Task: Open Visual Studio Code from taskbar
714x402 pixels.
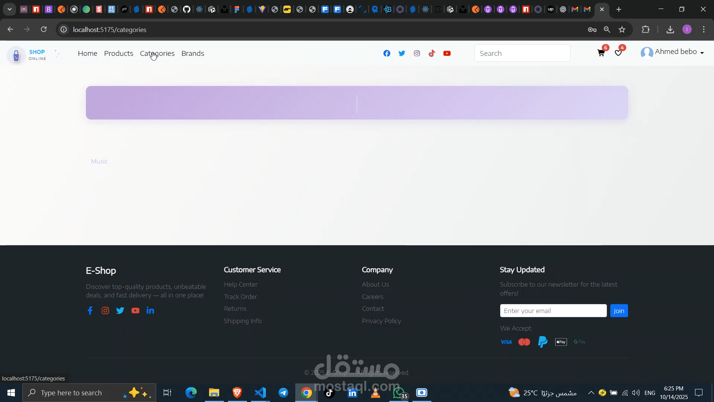Action: click(x=260, y=393)
